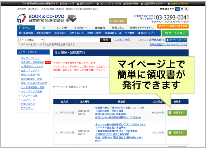206x148 pixels.
Task: Expand the マイページ dropdown arrow
Action: click(x=185, y=40)
